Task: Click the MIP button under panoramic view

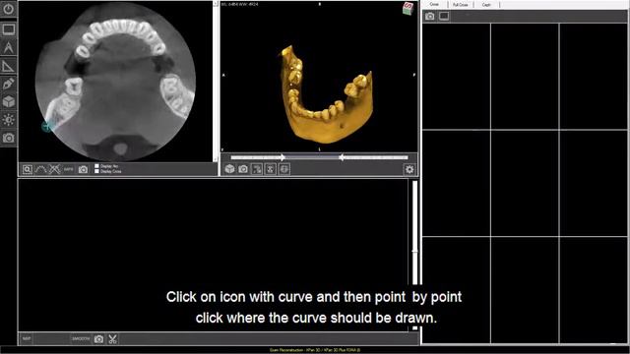Action: [x=27, y=338]
